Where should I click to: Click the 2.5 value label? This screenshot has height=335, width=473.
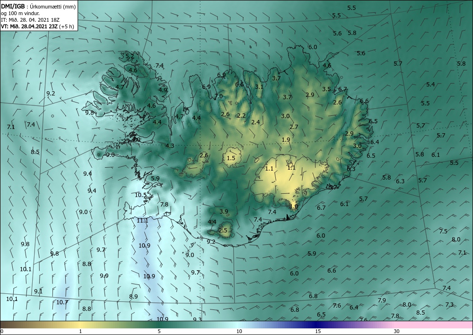point(223,231)
